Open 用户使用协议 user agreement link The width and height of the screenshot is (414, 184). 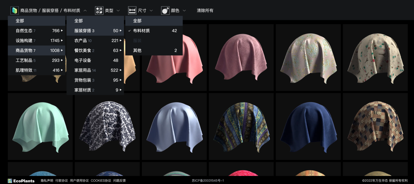79,181
